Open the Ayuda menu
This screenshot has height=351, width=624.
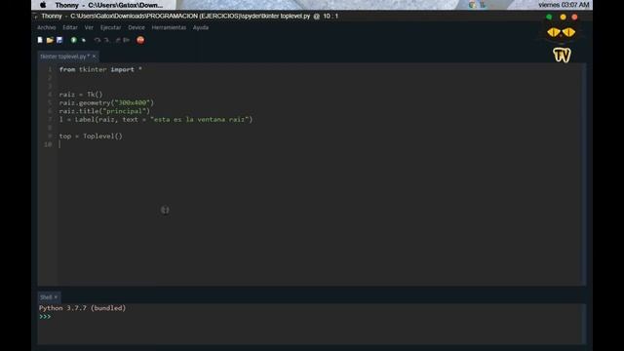201,27
